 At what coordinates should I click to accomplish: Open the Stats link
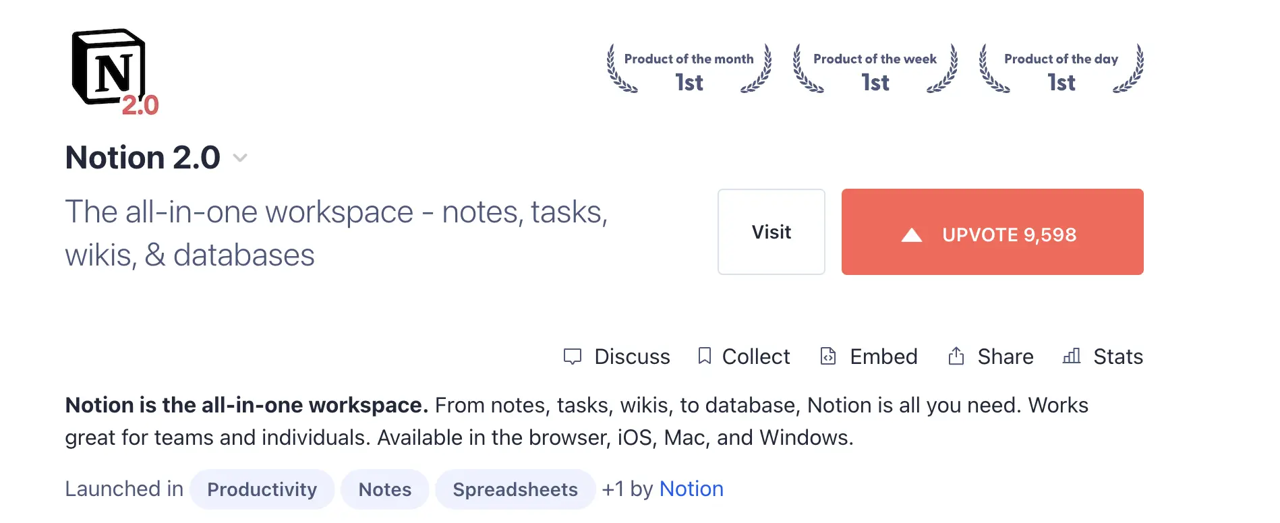pos(1117,357)
